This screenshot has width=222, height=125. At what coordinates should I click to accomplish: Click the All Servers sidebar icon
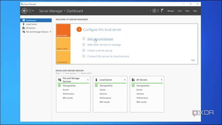(24, 28)
